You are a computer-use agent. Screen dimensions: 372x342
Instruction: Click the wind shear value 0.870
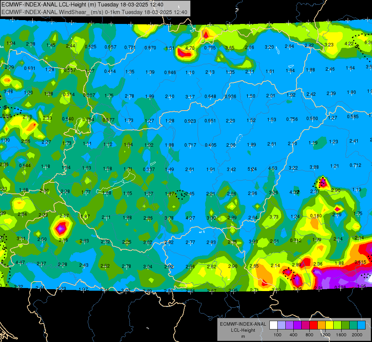[x=150, y=48]
